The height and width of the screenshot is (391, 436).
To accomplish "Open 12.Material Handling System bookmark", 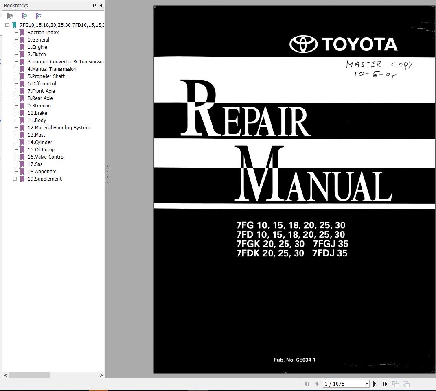I will (x=59, y=128).
